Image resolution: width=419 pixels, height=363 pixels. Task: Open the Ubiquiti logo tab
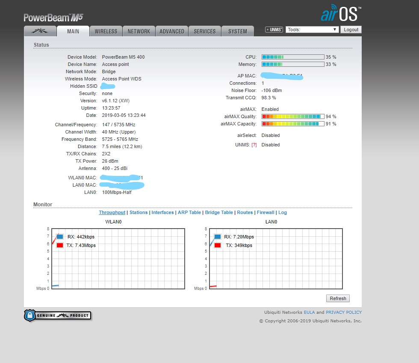tap(40, 31)
